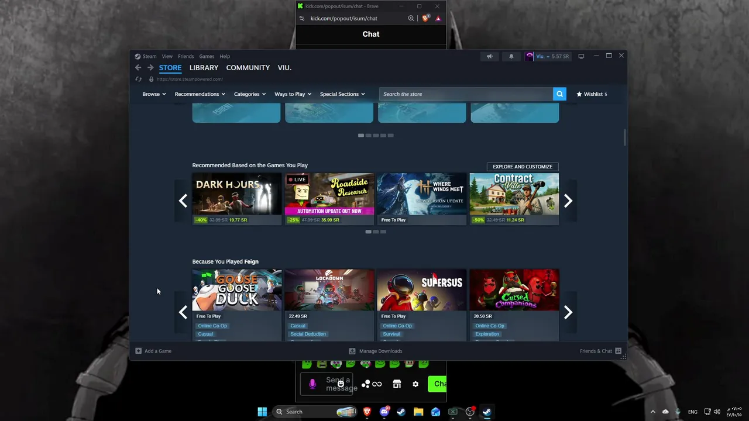
Task: Click the Exploration tag under Cursed Companions
Action: (487, 334)
